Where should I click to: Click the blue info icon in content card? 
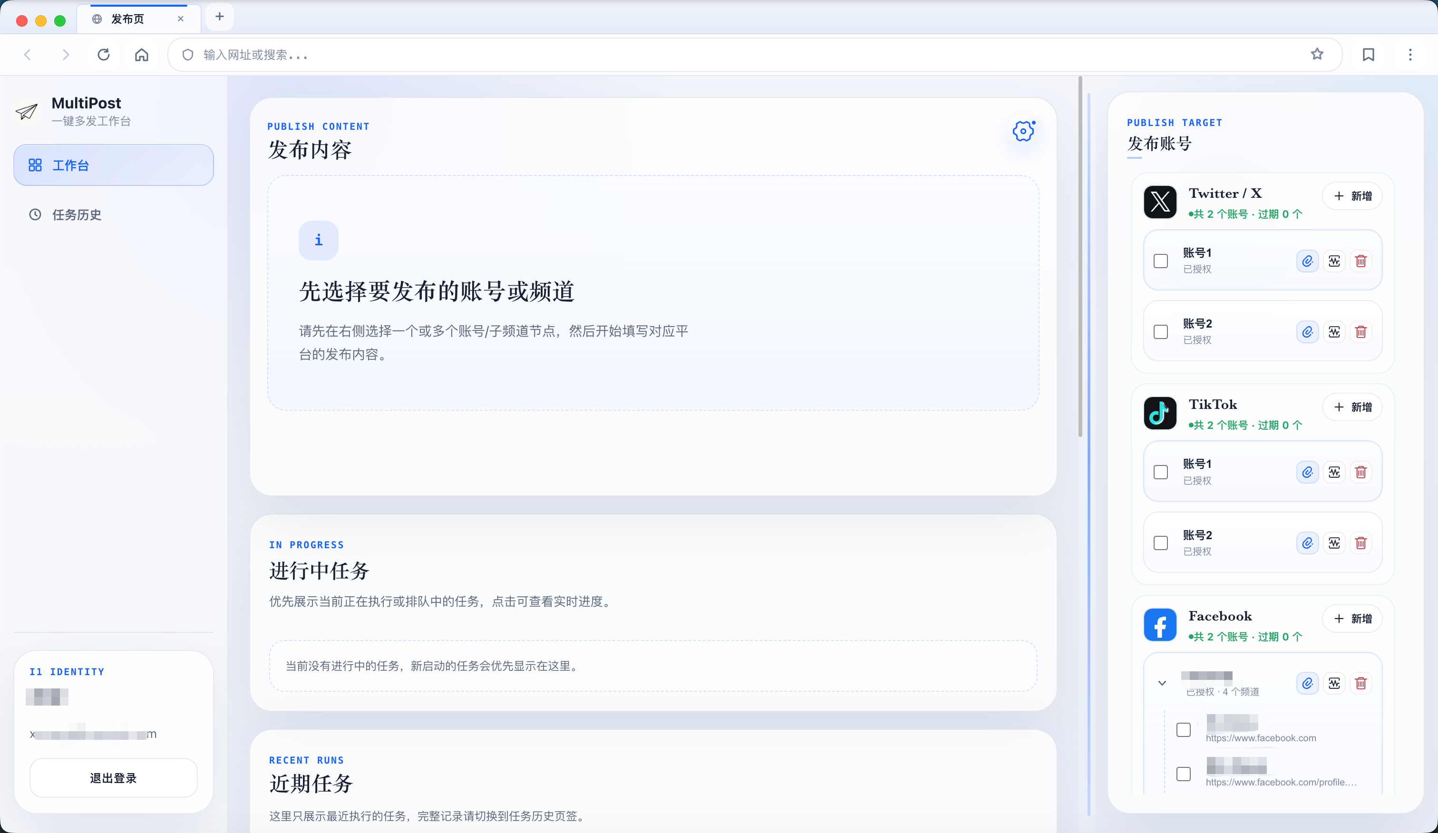[319, 240]
